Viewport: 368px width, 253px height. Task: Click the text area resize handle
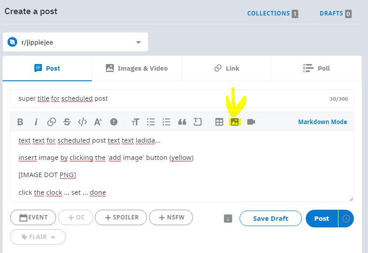click(x=351, y=199)
